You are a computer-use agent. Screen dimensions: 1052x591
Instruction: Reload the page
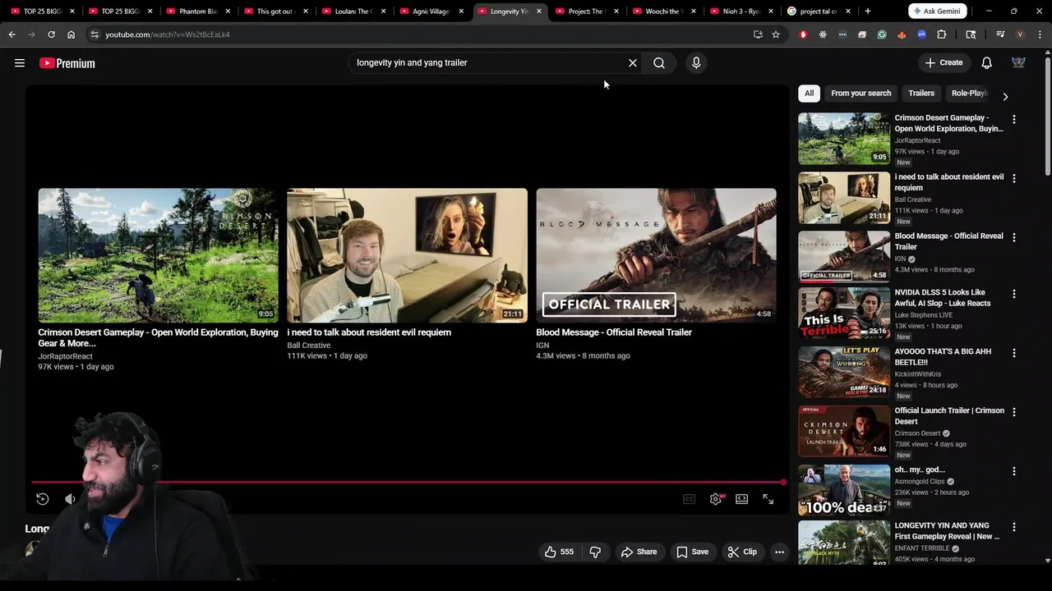pos(51,34)
